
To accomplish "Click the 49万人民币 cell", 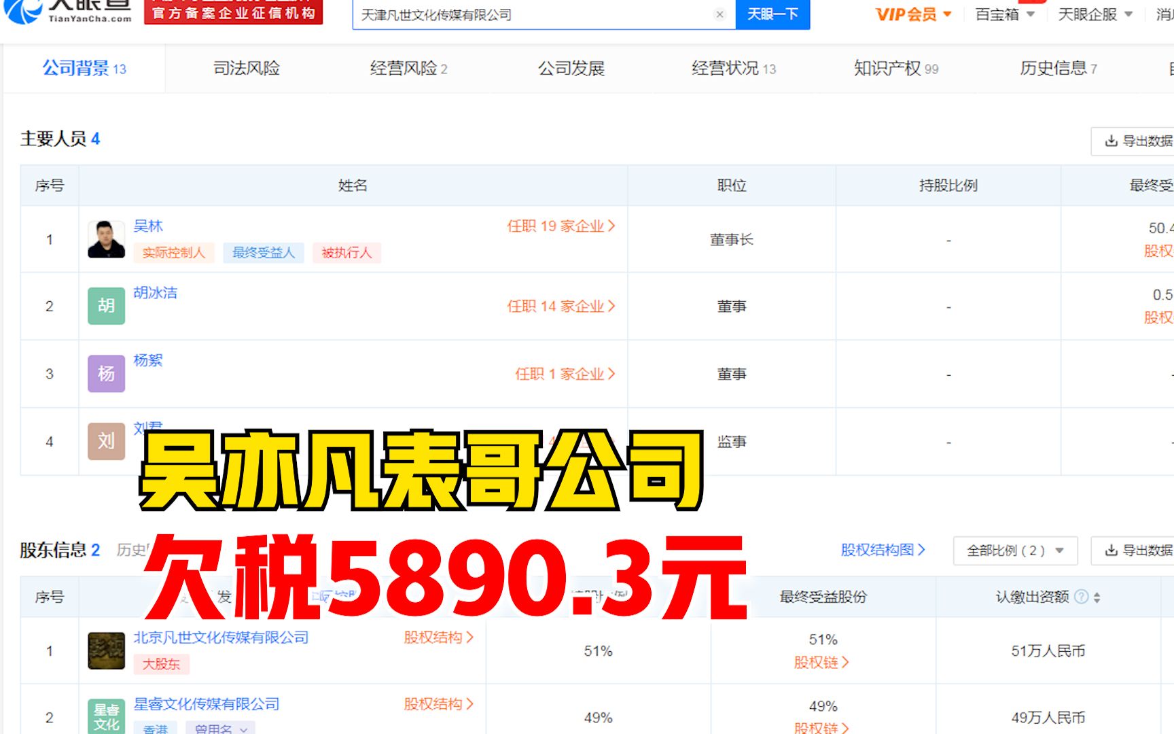I will point(1048,718).
